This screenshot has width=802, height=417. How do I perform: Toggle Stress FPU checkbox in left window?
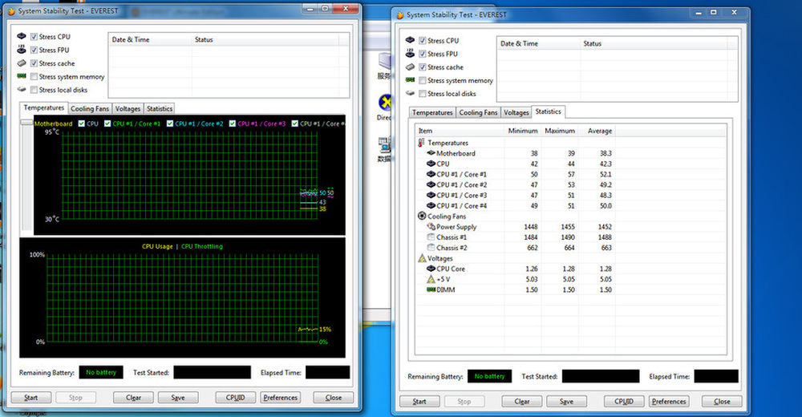pos(34,51)
